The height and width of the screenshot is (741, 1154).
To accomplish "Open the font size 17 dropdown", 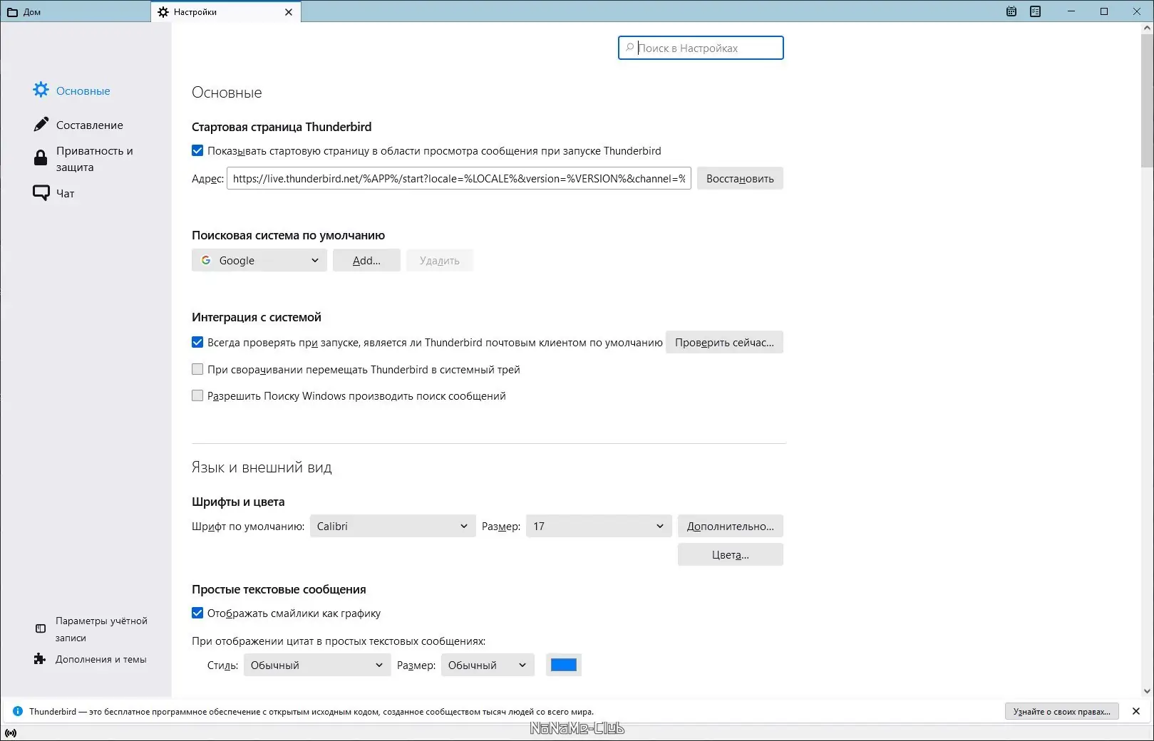I will click(599, 526).
